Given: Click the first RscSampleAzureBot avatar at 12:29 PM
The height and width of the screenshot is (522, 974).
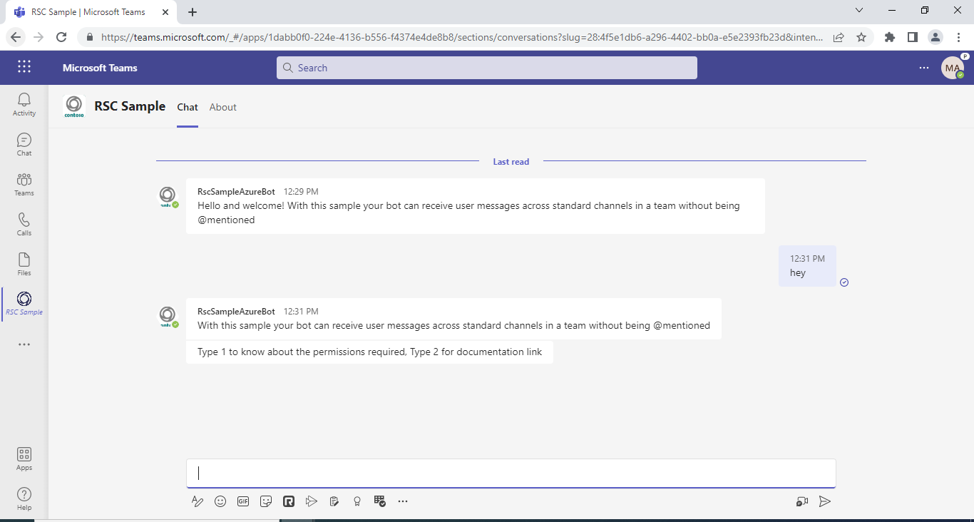Looking at the screenshot, I should tap(168, 196).
